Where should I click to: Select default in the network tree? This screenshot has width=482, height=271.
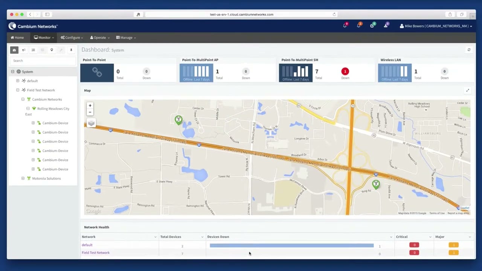[x=32, y=81]
